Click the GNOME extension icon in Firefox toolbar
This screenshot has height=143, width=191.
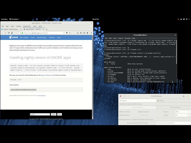coord(87,33)
